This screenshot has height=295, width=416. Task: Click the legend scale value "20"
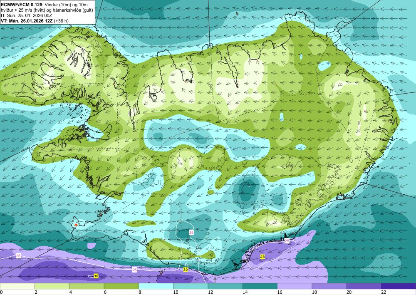tap(349, 293)
